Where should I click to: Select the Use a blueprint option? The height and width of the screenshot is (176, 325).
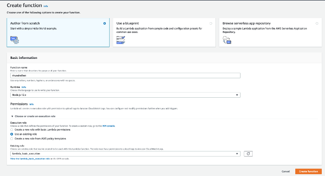211,23
